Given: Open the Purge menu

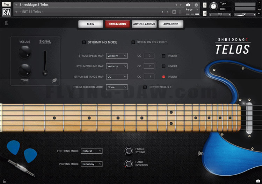Looking at the screenshot, I should [192, 9].
